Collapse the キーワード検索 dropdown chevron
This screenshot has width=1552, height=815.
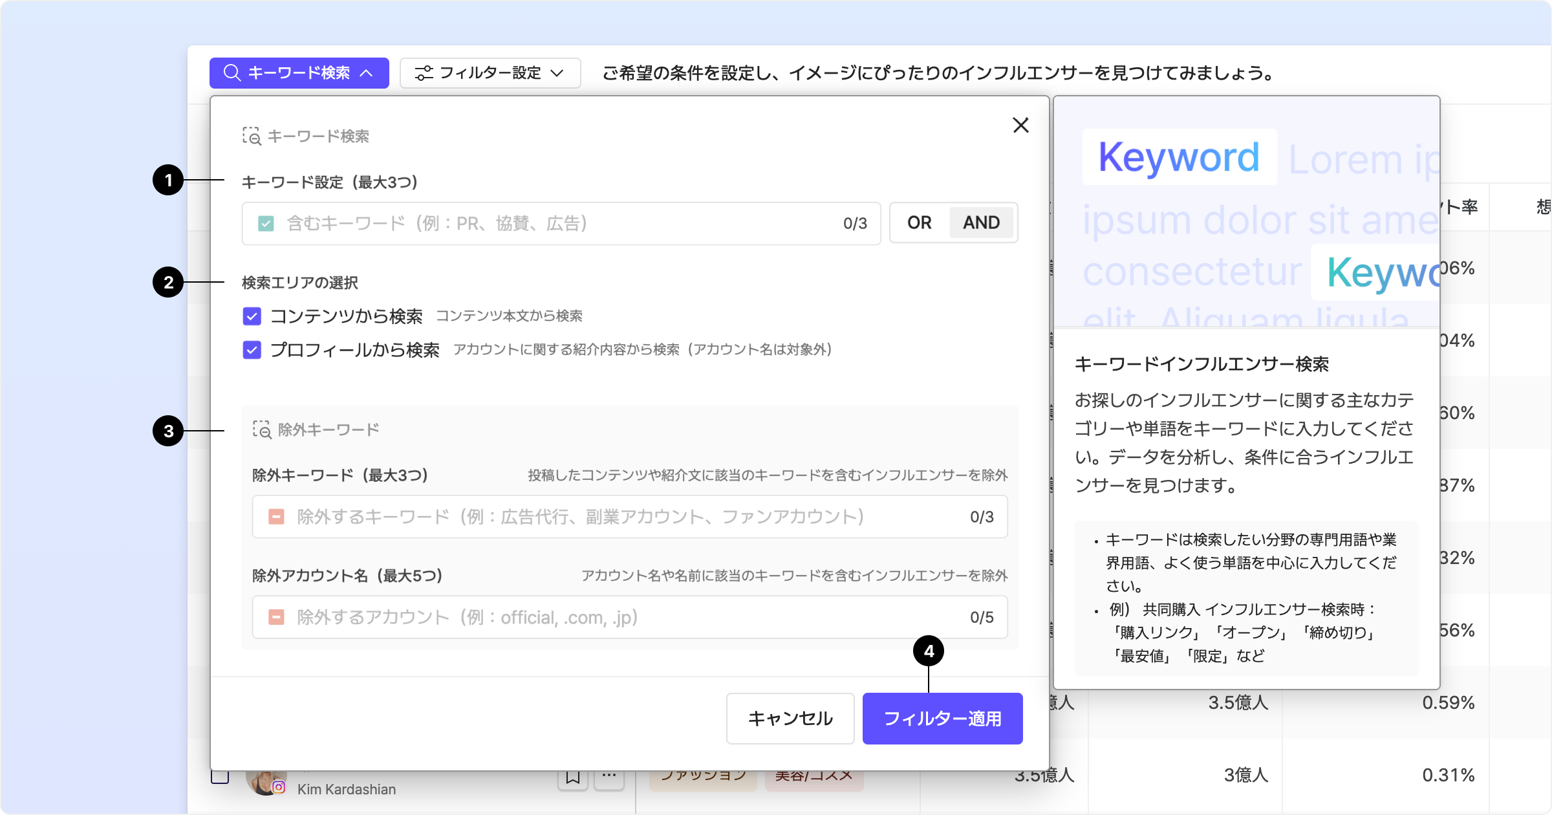(367, 73)
